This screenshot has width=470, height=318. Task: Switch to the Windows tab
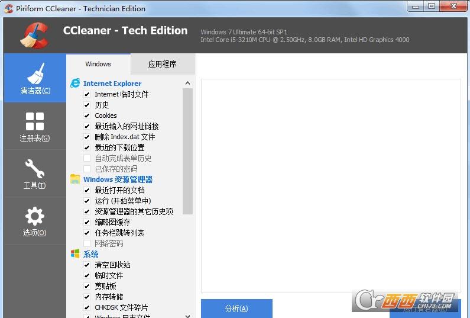click(98, 64)
